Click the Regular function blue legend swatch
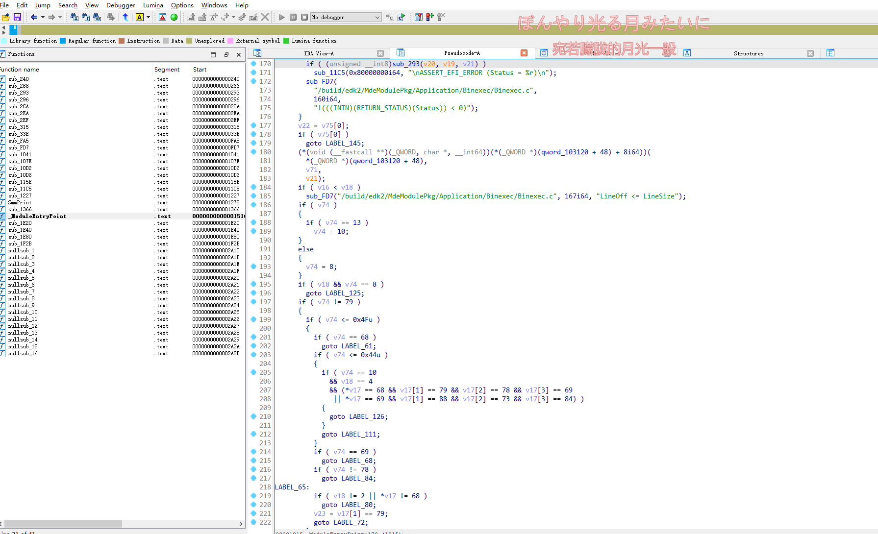Viewport: 878px width, 534px height. coord(63,41)
